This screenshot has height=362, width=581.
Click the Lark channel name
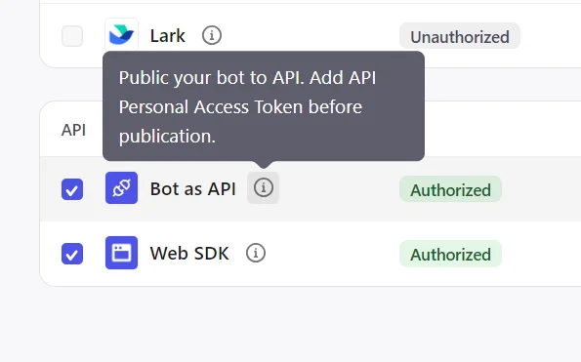(x=168, y=36)
